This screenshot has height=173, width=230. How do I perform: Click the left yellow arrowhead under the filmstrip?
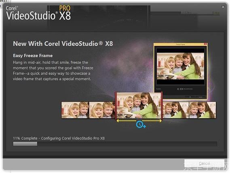pyautogui.click(x=118, y=121)
